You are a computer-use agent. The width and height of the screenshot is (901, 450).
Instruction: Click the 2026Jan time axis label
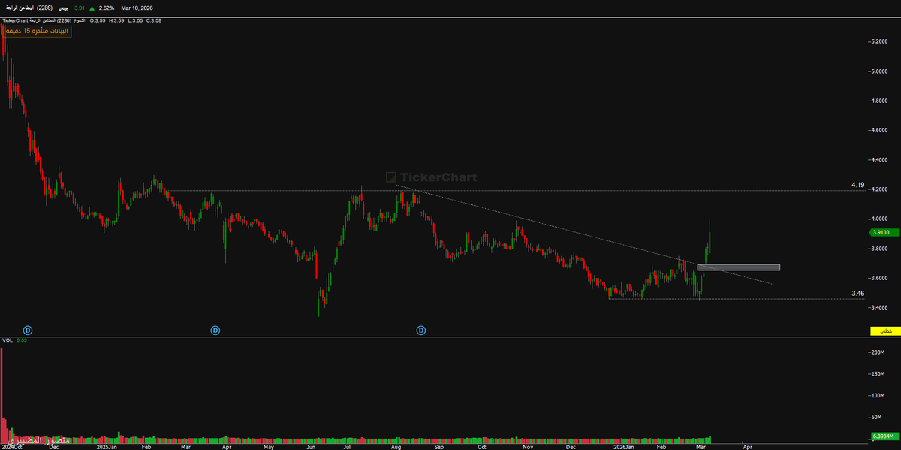point(623,446)
